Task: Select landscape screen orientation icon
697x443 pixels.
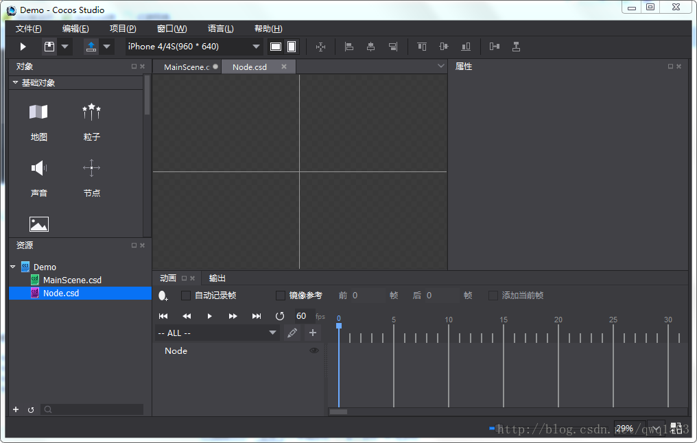Action: coord(276,47)
